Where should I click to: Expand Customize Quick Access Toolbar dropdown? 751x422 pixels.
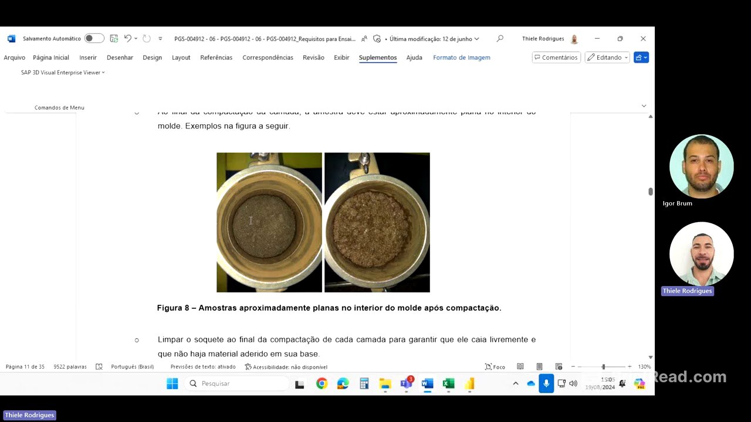(160, 39)
